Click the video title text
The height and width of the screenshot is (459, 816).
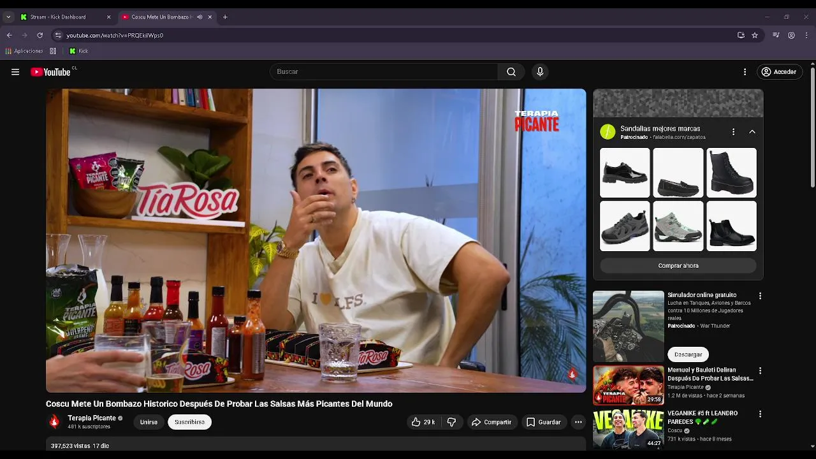(x=219, y=404)
